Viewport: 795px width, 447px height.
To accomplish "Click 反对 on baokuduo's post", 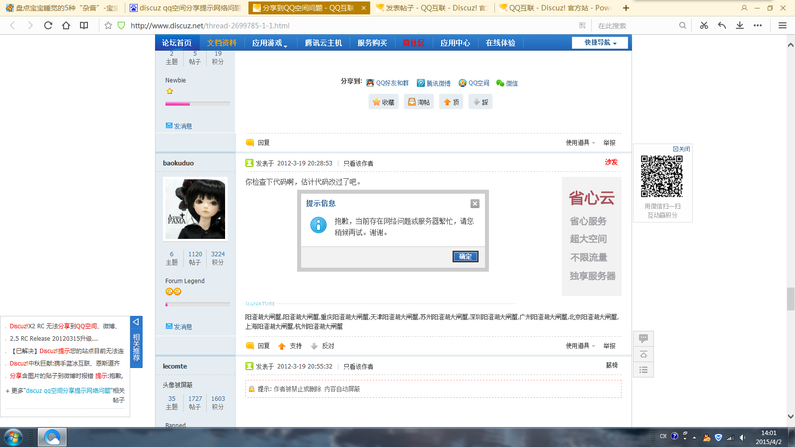I will pyautogui.click(x=322, y=346).
